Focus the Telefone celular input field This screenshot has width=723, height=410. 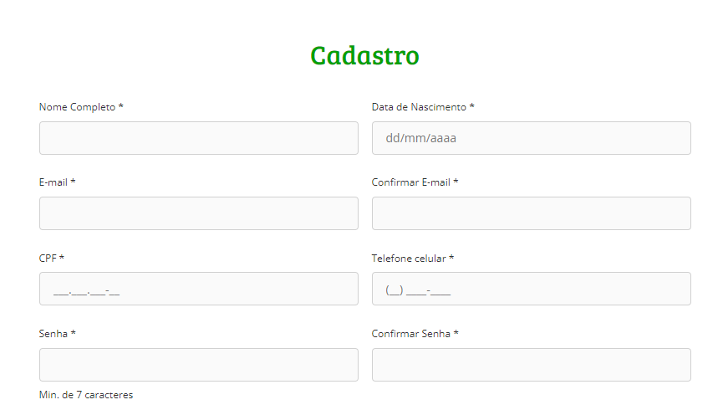click(x=531, y=289)
